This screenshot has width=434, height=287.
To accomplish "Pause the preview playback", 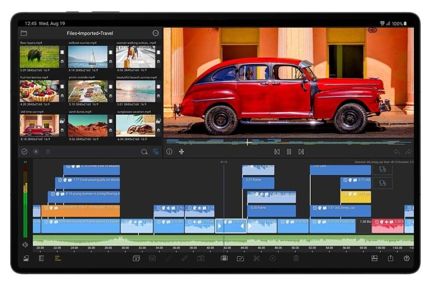I will click(289, 152).
